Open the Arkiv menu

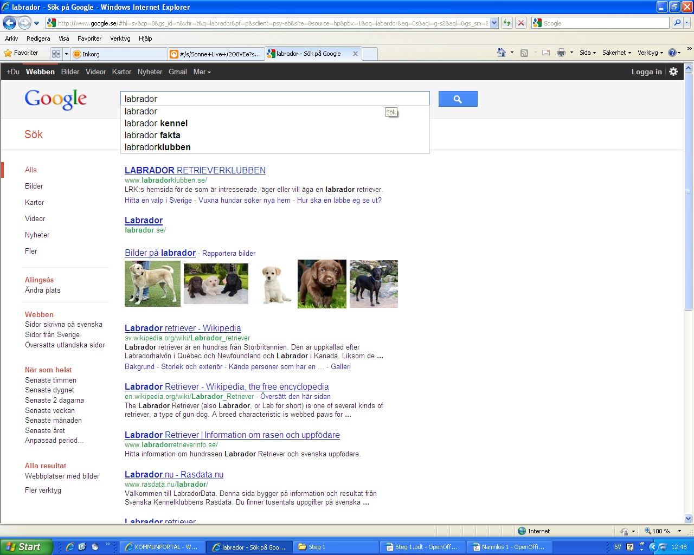(x=11, y=38)
